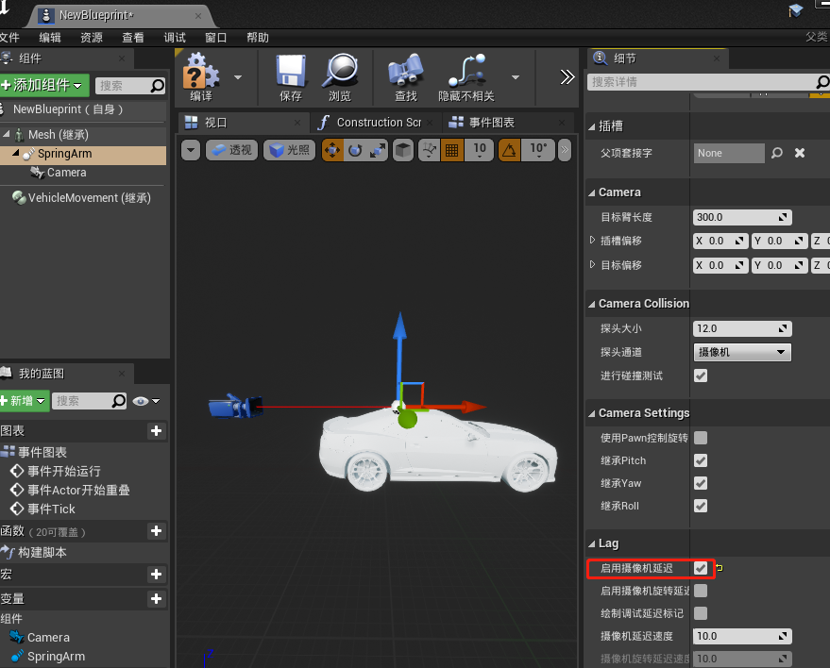
Task: Click the plus icon to add graph (图表)
Action: coord(156,431)
